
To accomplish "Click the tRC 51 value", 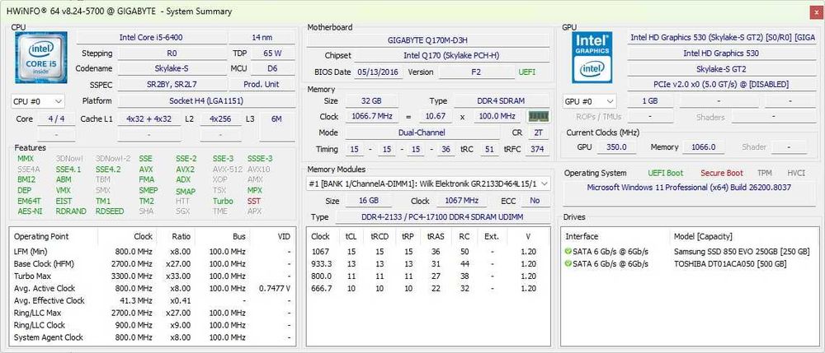I will coord(489,150).
